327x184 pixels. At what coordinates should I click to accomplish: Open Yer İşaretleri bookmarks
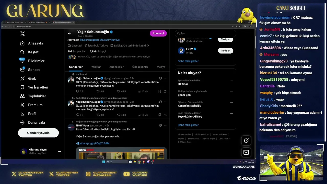pos(34,87)
